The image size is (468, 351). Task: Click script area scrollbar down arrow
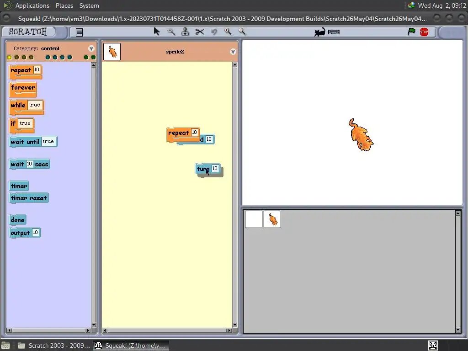click(x=235, y=325)
